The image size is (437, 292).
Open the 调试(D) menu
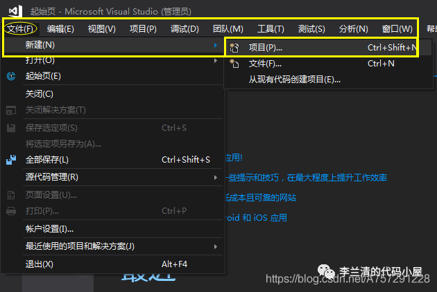(185, 28)
